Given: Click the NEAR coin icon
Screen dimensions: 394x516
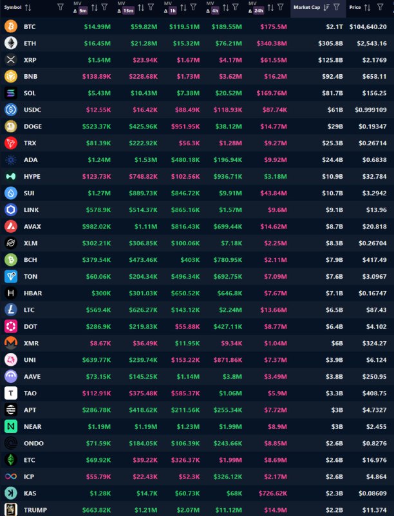Looking at the screenshot, I should tap(11, 426).
